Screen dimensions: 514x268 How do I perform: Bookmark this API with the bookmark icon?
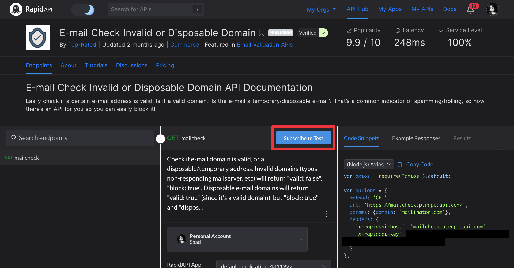click(x=262, y=33)
